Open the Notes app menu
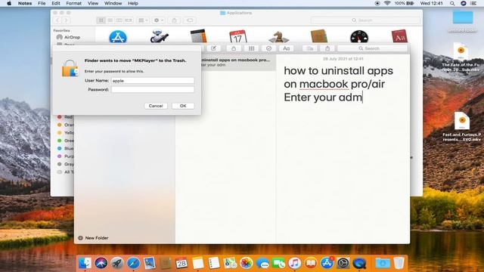 (x=25, y=3)
